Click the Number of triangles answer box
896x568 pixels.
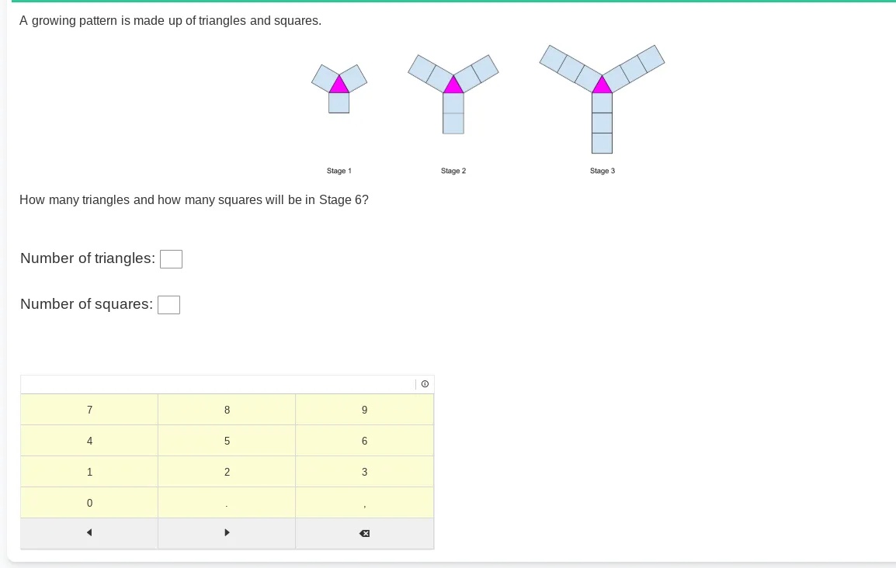click(x=171, y=258)
